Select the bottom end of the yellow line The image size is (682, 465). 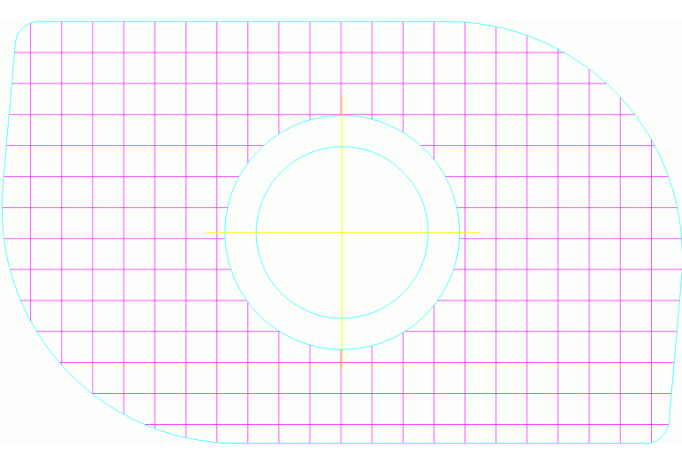point(341,367)
